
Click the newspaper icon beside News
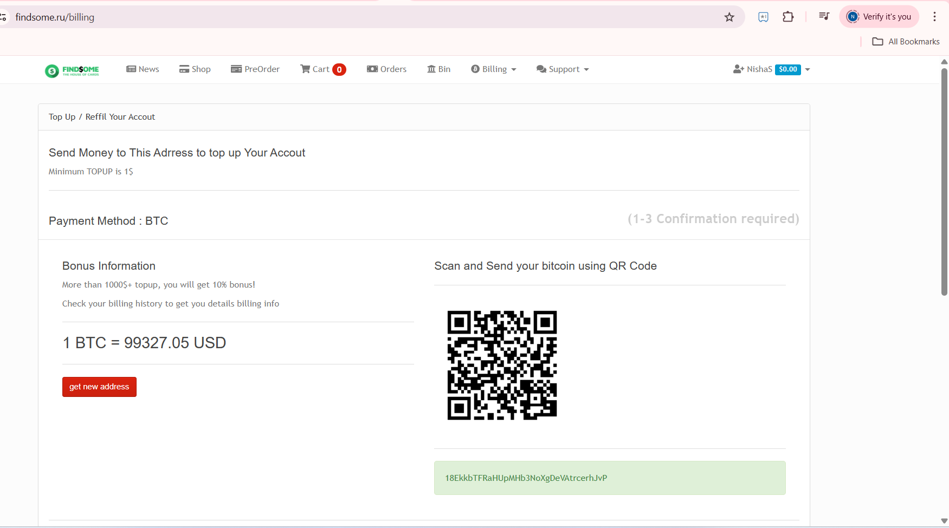point(131,69)
